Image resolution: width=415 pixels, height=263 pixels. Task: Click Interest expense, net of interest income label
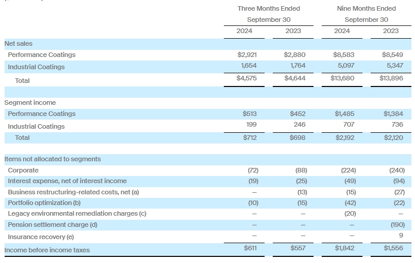coord(67,181)
